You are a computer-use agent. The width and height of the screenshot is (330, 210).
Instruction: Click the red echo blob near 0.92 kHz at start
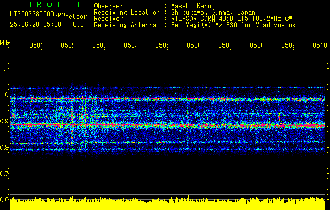point(14,116)
